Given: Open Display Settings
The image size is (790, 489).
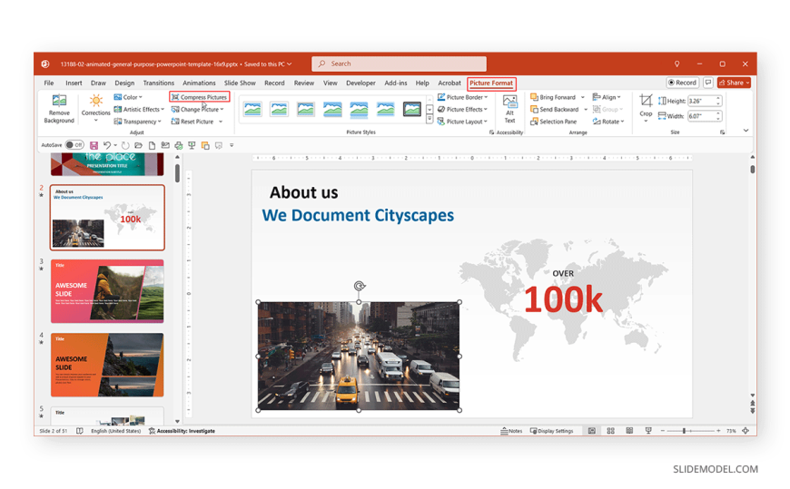Looking at the screenshot, I should tap(551, 431).
